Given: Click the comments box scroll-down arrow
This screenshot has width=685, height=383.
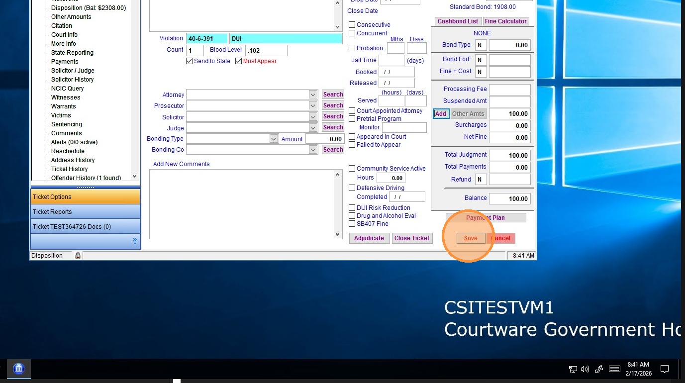Looking at the screenshot, I should (x=338, y=234).
